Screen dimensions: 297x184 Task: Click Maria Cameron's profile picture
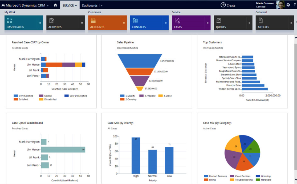[x=280, y=5]
